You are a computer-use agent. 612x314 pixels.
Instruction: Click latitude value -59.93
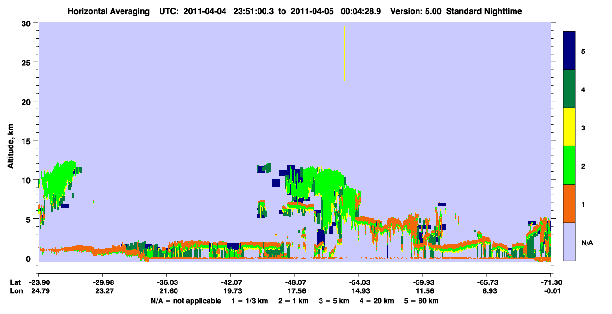[423, 282]
